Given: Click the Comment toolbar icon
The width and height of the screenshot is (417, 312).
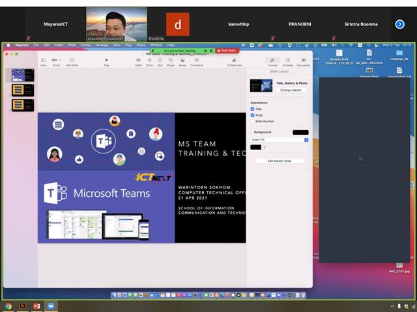Looking at the screenshot, I should click(x=197, y=60).
